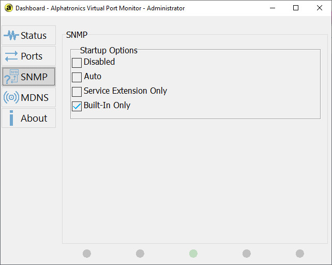Click the second gray indicator dot
The image size is (332, 265).
(140, 254)
